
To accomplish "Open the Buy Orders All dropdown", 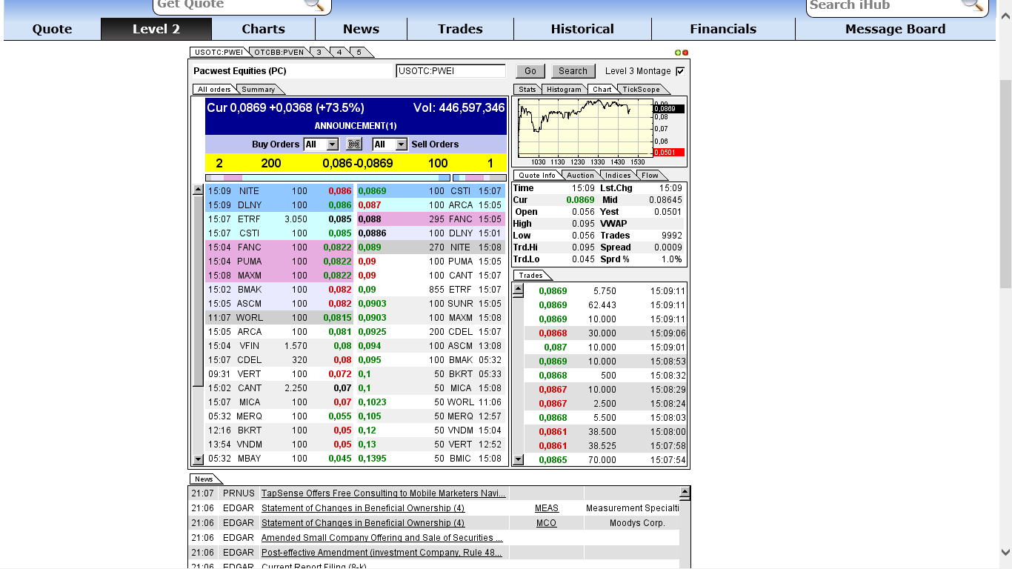I will 321,144.
